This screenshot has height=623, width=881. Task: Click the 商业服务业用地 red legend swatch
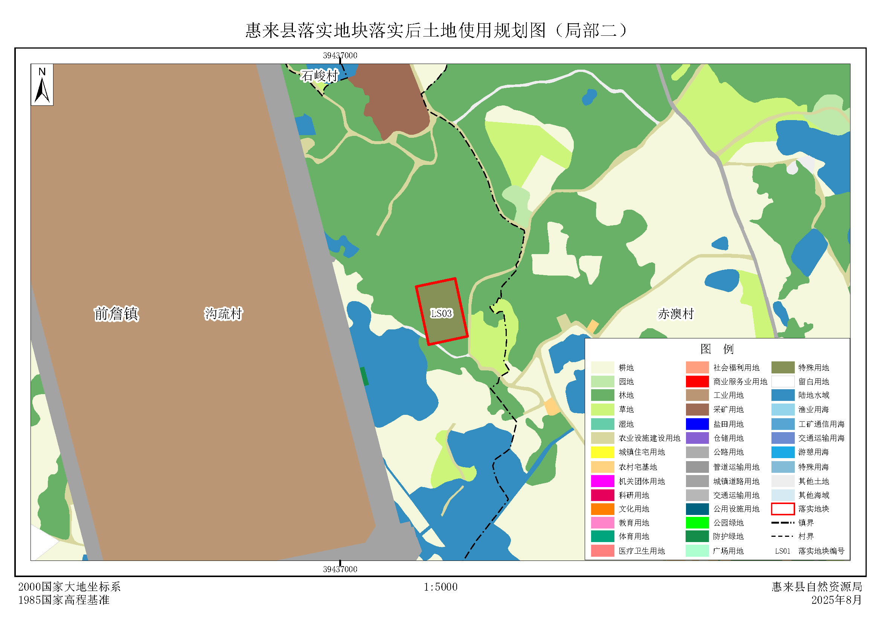697,381
